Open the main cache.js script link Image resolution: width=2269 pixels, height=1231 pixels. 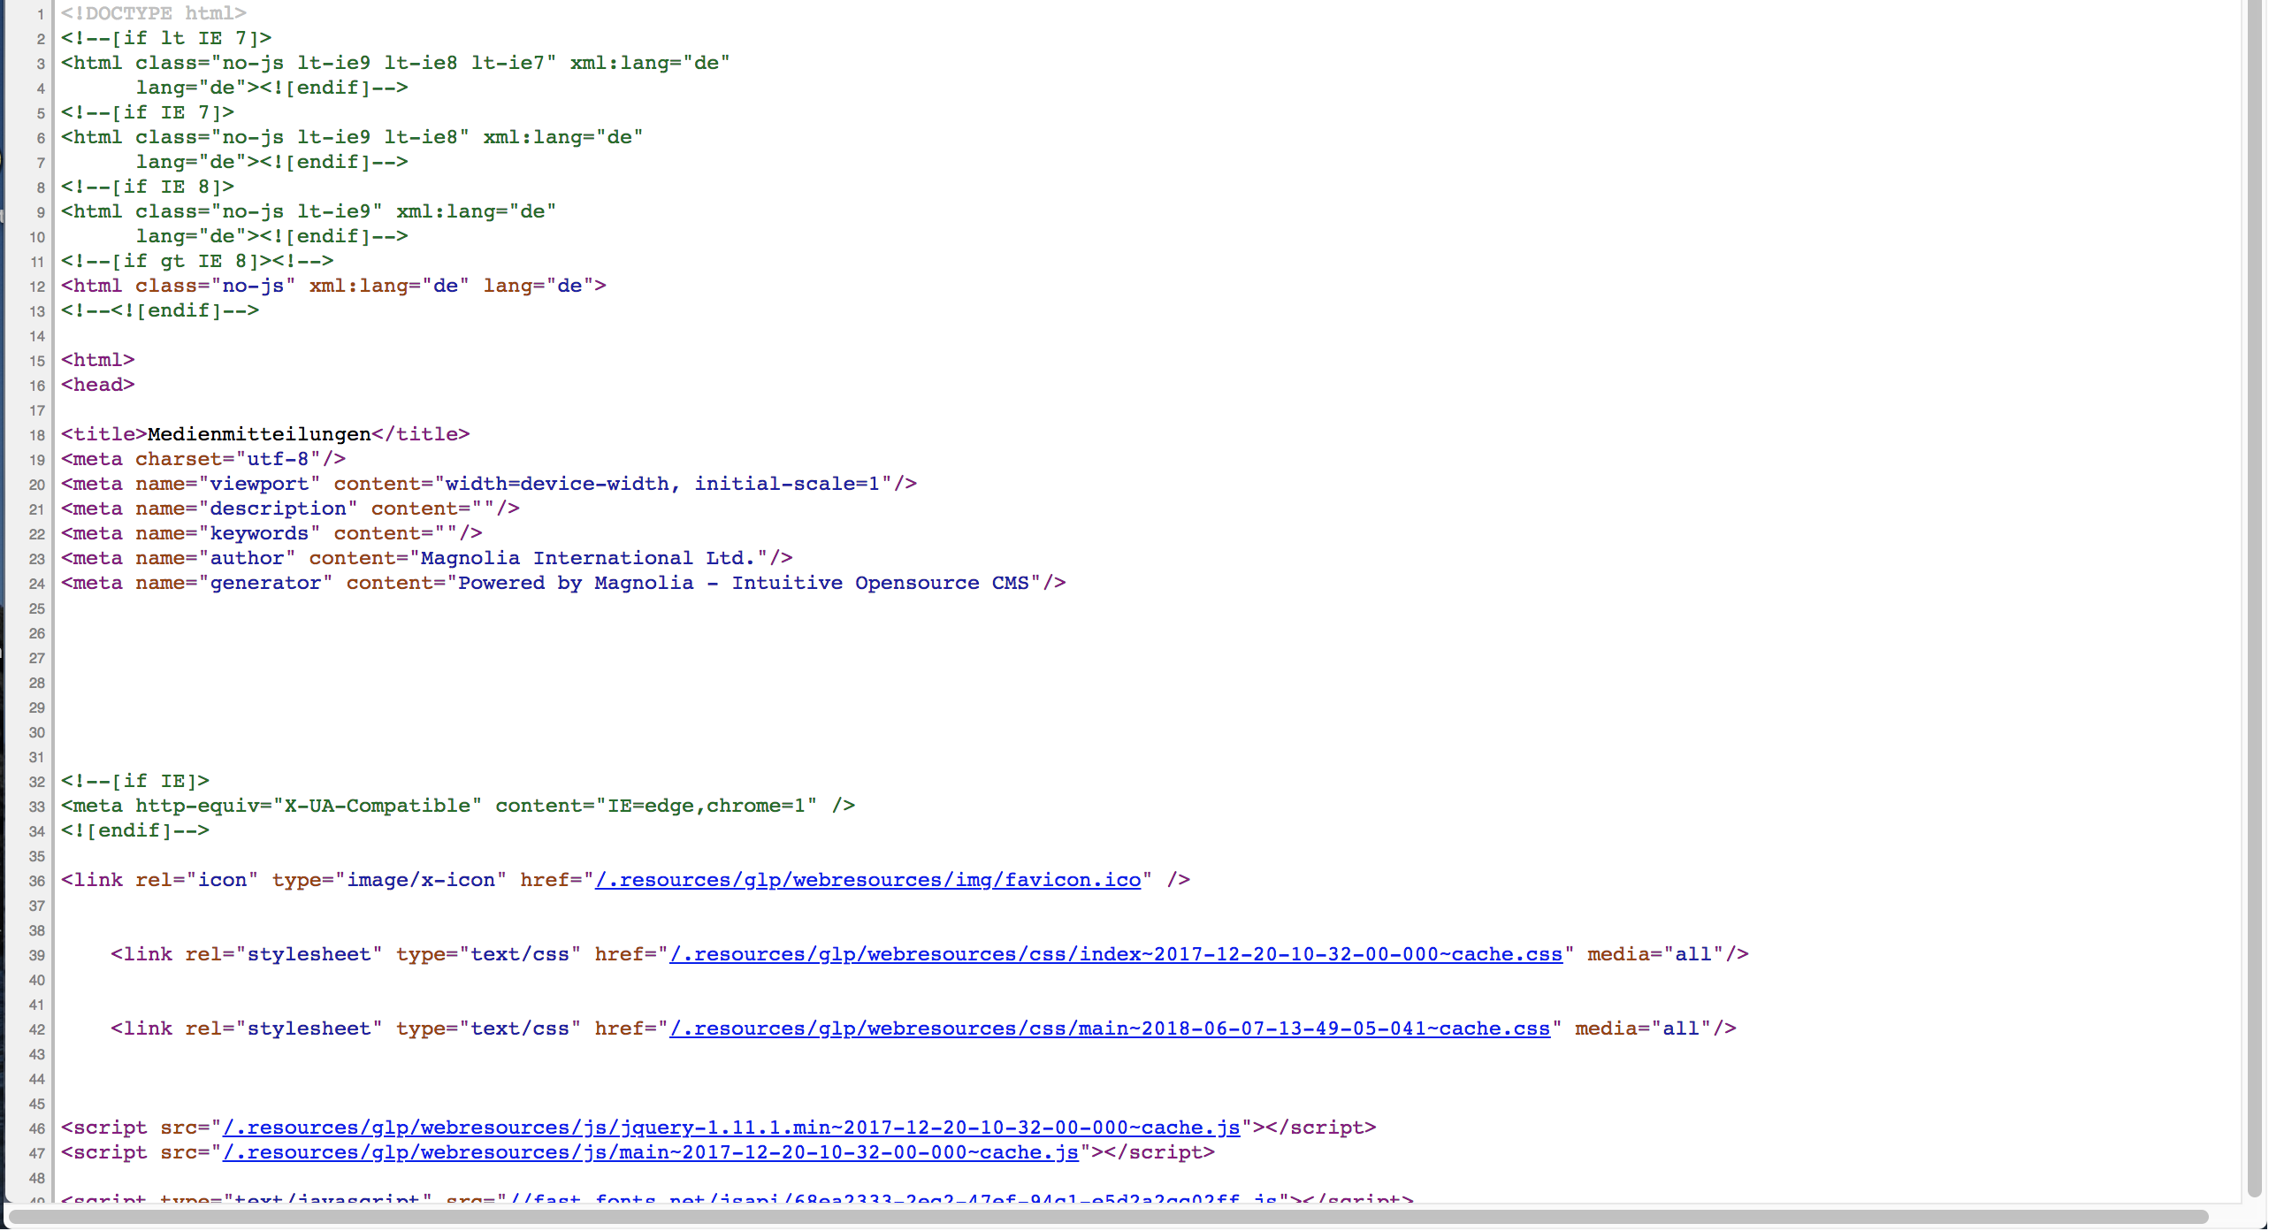650,1152
